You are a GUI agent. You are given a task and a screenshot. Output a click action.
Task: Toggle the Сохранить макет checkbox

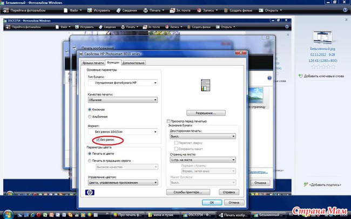[x=176, y=149]
